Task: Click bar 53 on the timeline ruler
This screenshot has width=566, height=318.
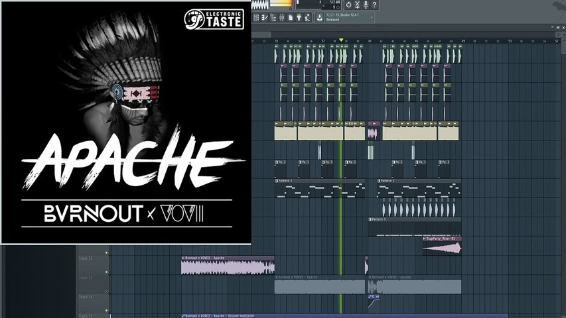Action: [510, 41]
